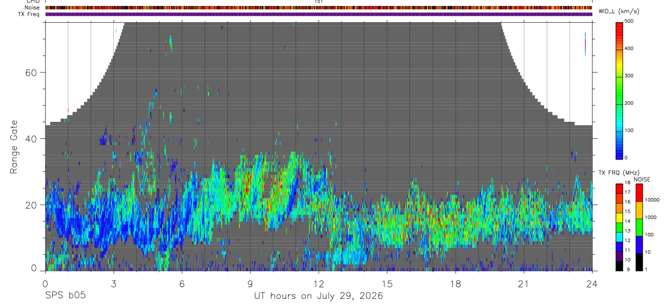Image resolution: width=666 pixels, height=307 pixels.
Task: Click the UT hours date axis title
Action: coord(318,296)
